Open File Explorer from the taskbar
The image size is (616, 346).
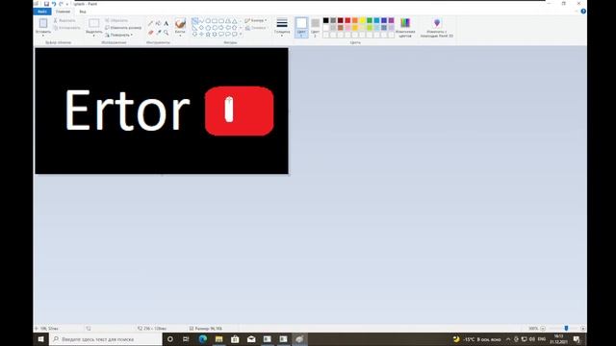218,339
